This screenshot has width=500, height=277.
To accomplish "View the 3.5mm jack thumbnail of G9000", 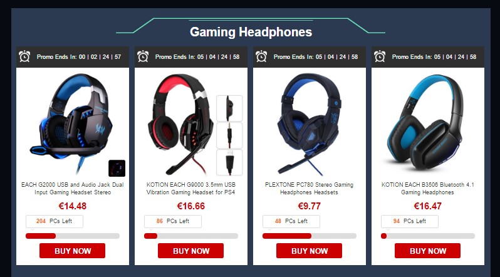I will tap(229, 135).
